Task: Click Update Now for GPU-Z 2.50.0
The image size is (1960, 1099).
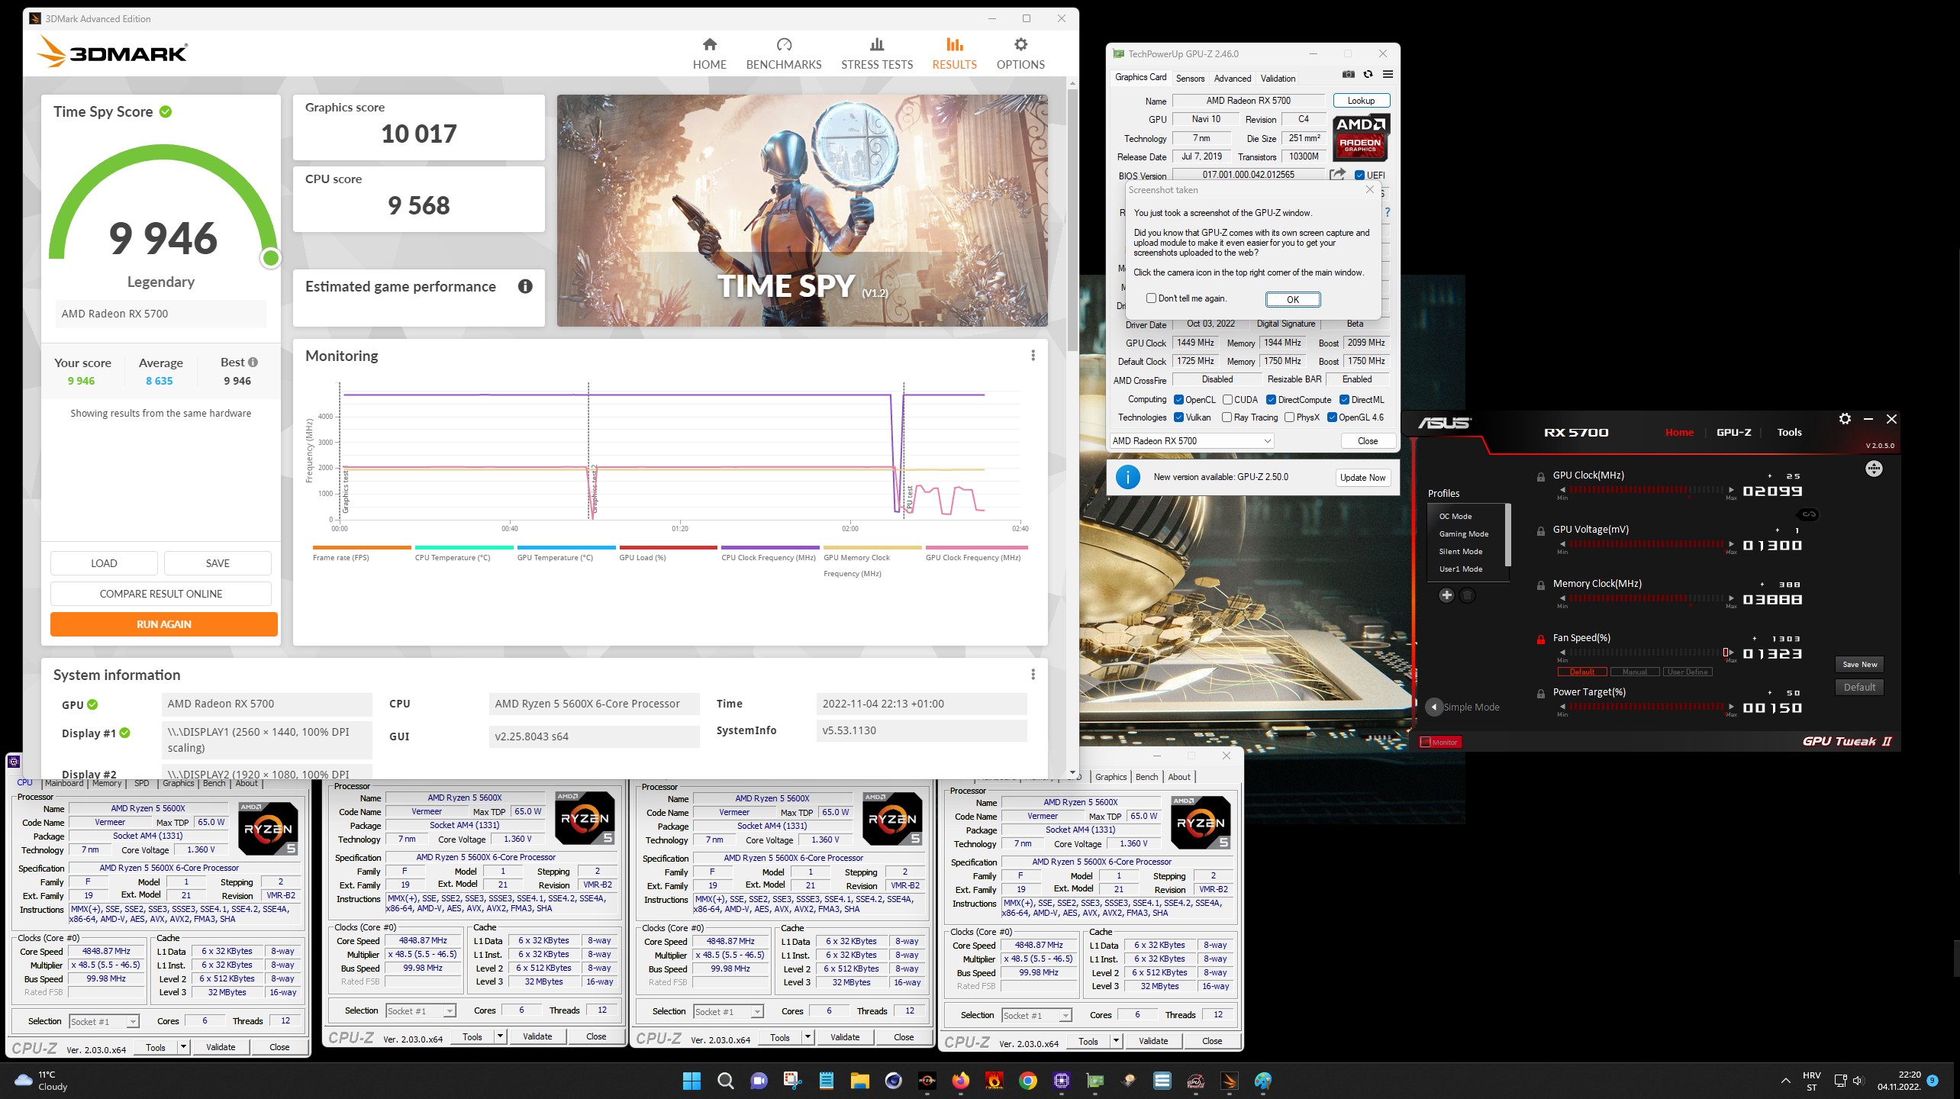Action: [x=1362, y=478]
